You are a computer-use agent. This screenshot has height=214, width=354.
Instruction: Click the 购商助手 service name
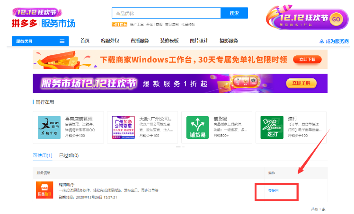(x=67, y=185)
